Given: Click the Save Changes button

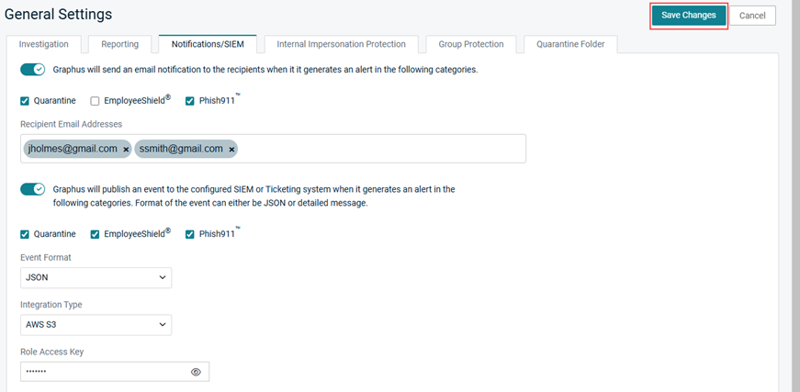Looking at the screenshot, I should (689, 16).
